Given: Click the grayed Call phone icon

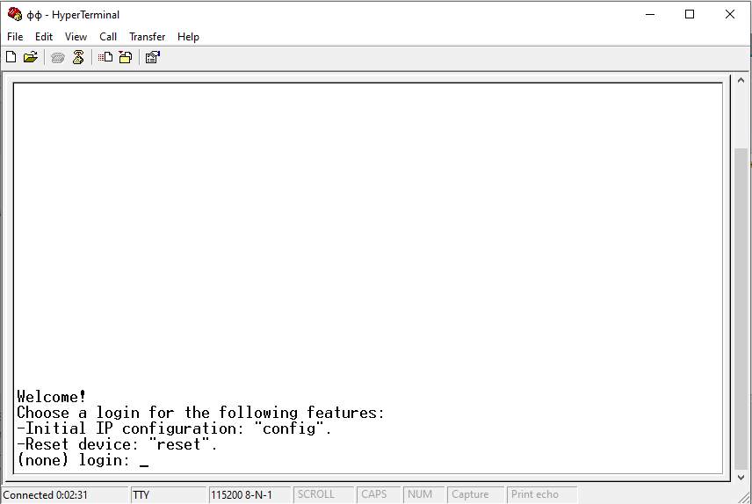Looking at the screenshot, I should [x=58, y=58].
